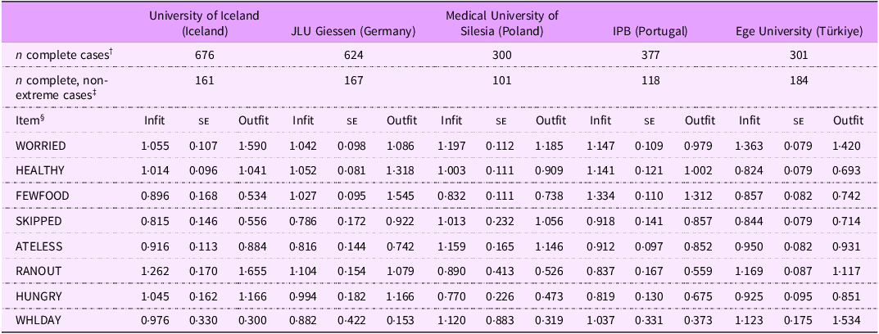The width and height of the screenshot is (879, 334).
Task: Select the JLU Giessen (Germany) header
Action: click(353, 31)
